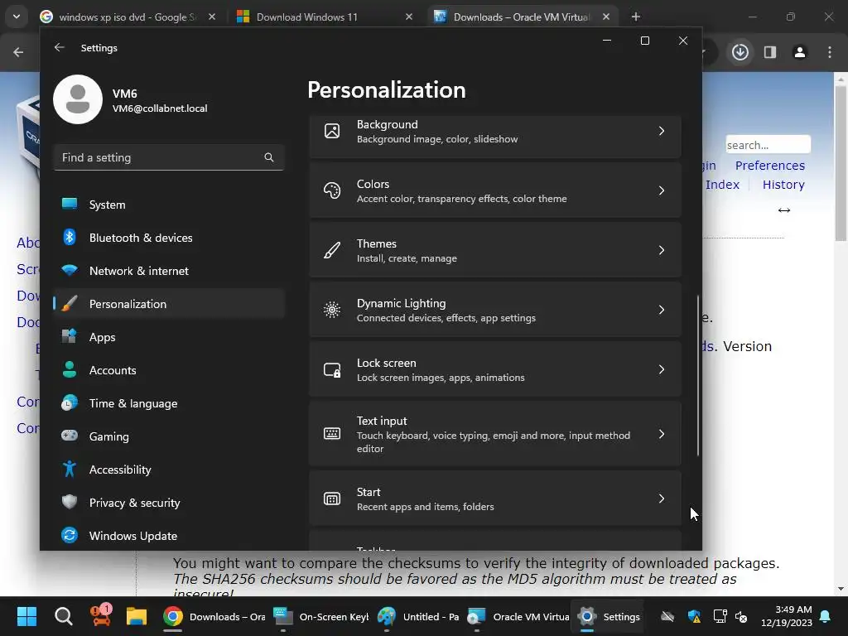Click the Text input keyboard icon
Screen dimensions: 848x636
[332, 434]
